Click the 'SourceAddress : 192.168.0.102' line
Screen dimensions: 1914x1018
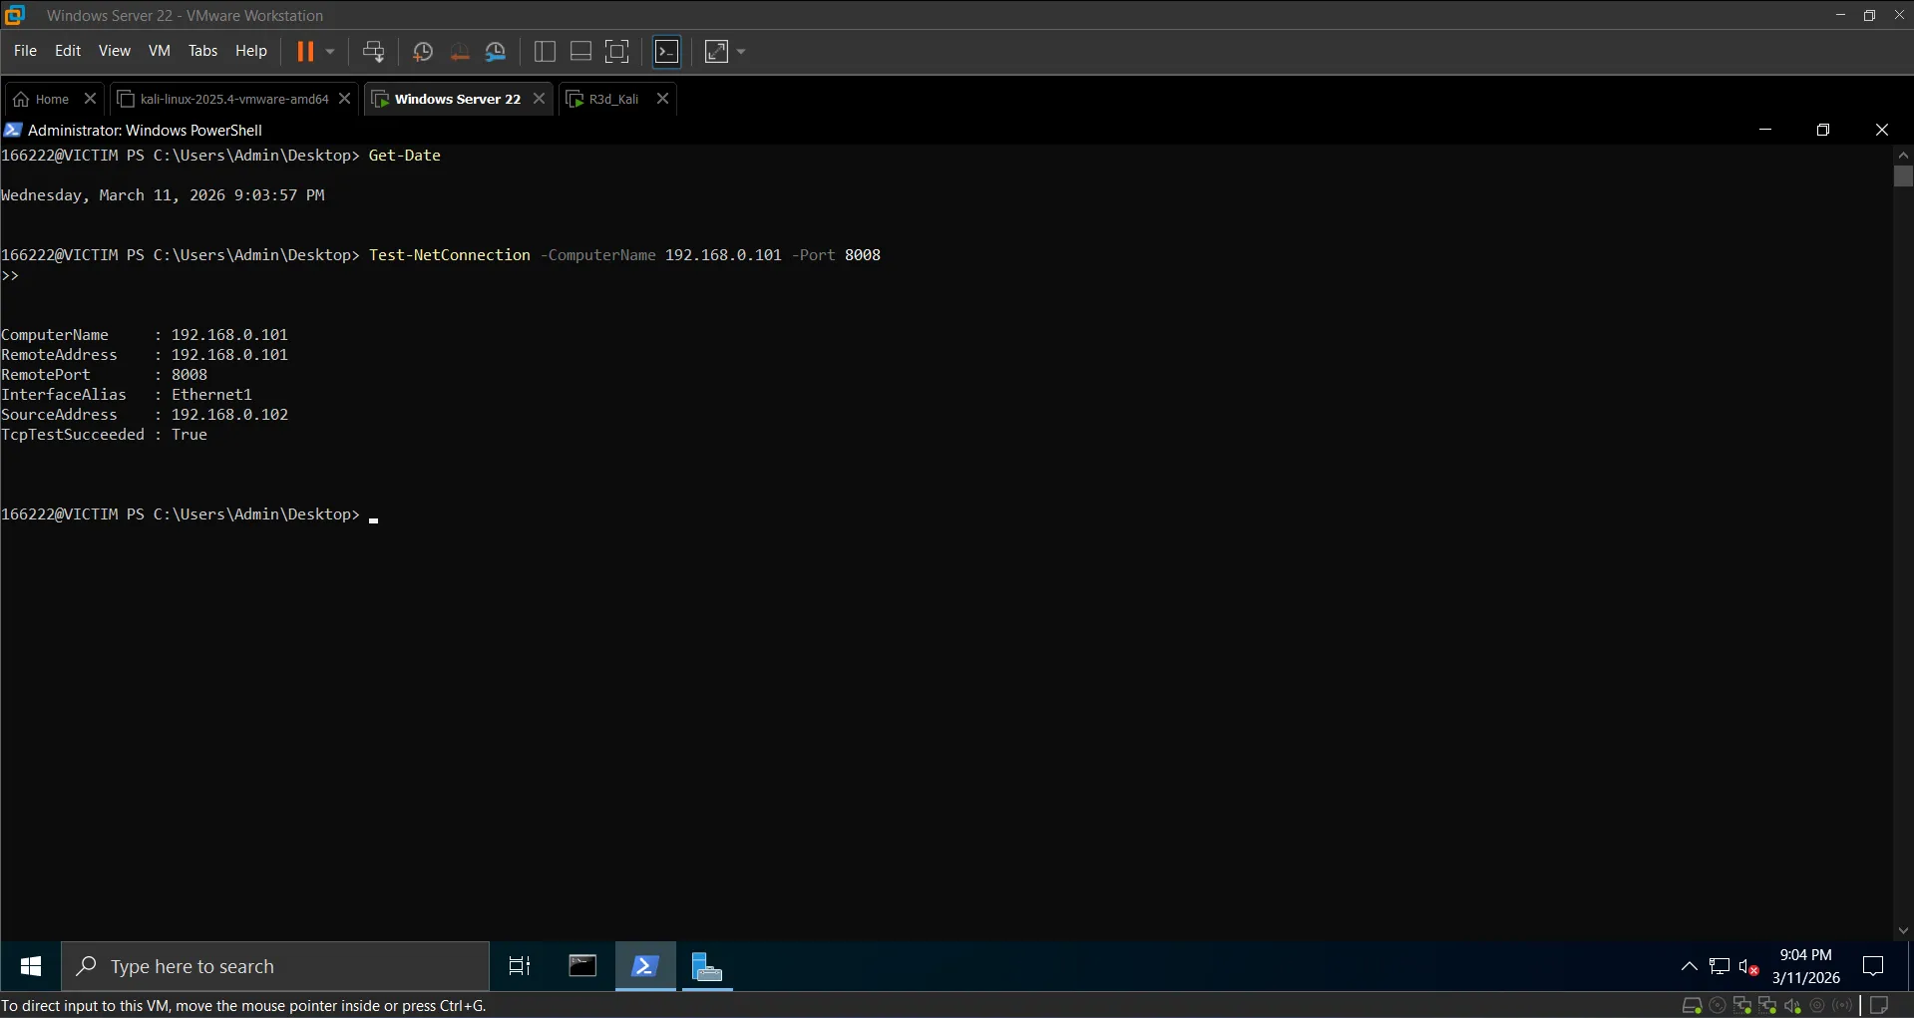(x=145, y=415)
